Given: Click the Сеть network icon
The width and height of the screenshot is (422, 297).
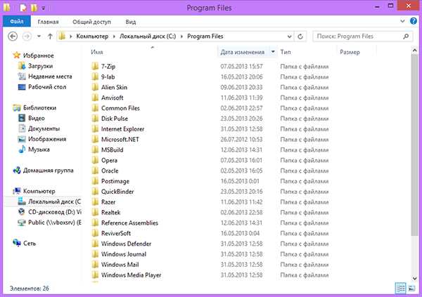Looking at the screenshot, I should coord(17,243).
